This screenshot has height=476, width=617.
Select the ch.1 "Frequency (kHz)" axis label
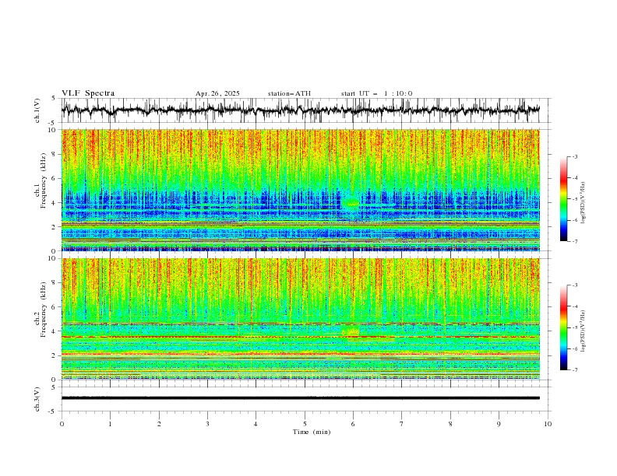tap(44, 180)
